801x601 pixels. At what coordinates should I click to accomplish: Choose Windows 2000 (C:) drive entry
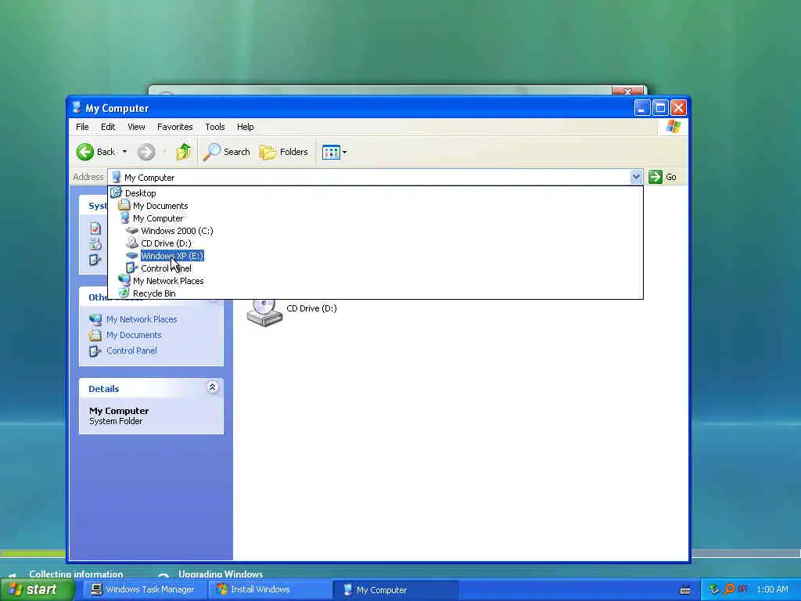[x=177, y=231]
